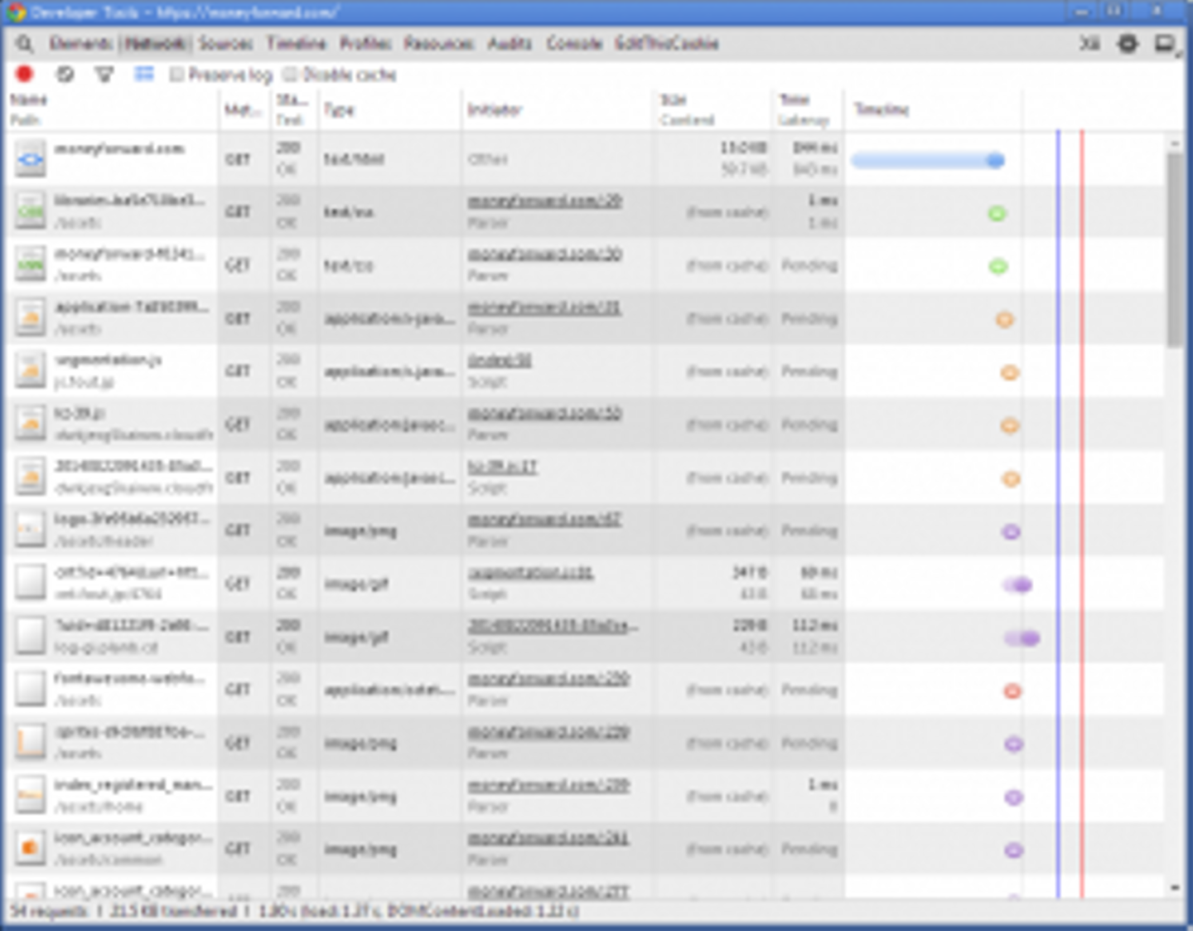Click the thumbnail icon of the index_registered row

point(31,796)
